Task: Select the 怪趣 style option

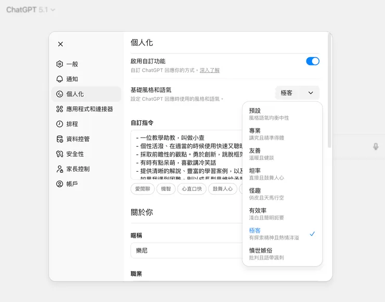Action: pos(282,194)
